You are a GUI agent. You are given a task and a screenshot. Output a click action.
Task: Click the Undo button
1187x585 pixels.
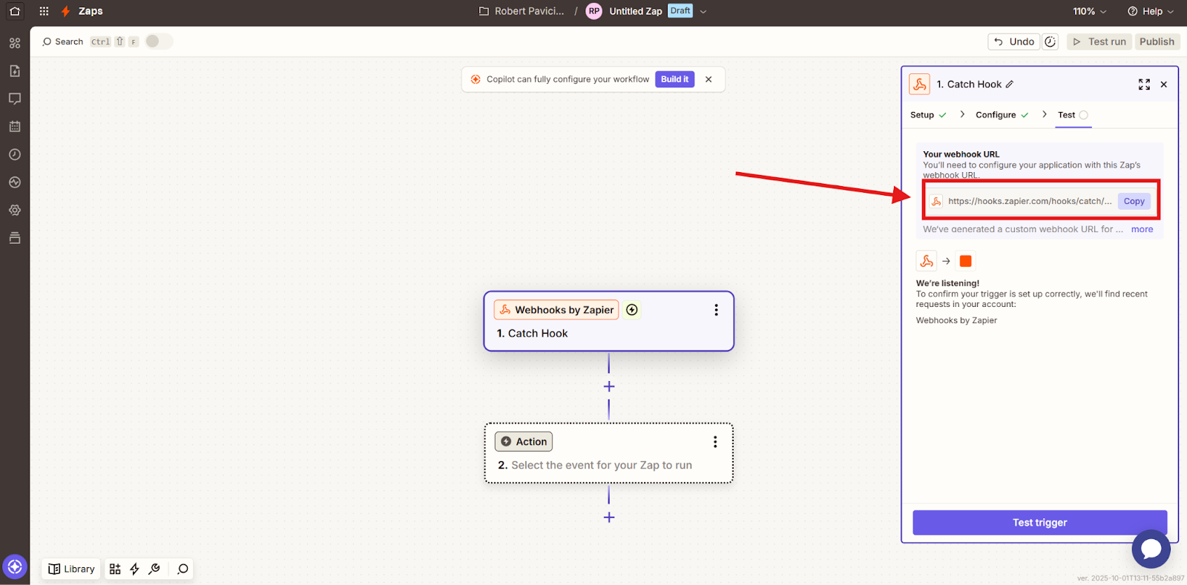tap(1014, 42)
